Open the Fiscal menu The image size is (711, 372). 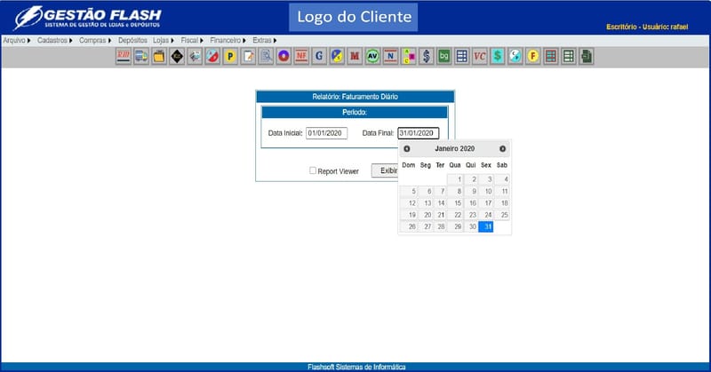pyautogui.click(x=191, y=40)
